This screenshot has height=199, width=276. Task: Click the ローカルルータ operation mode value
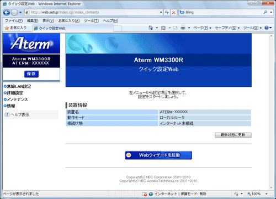[x=172, y=118]
